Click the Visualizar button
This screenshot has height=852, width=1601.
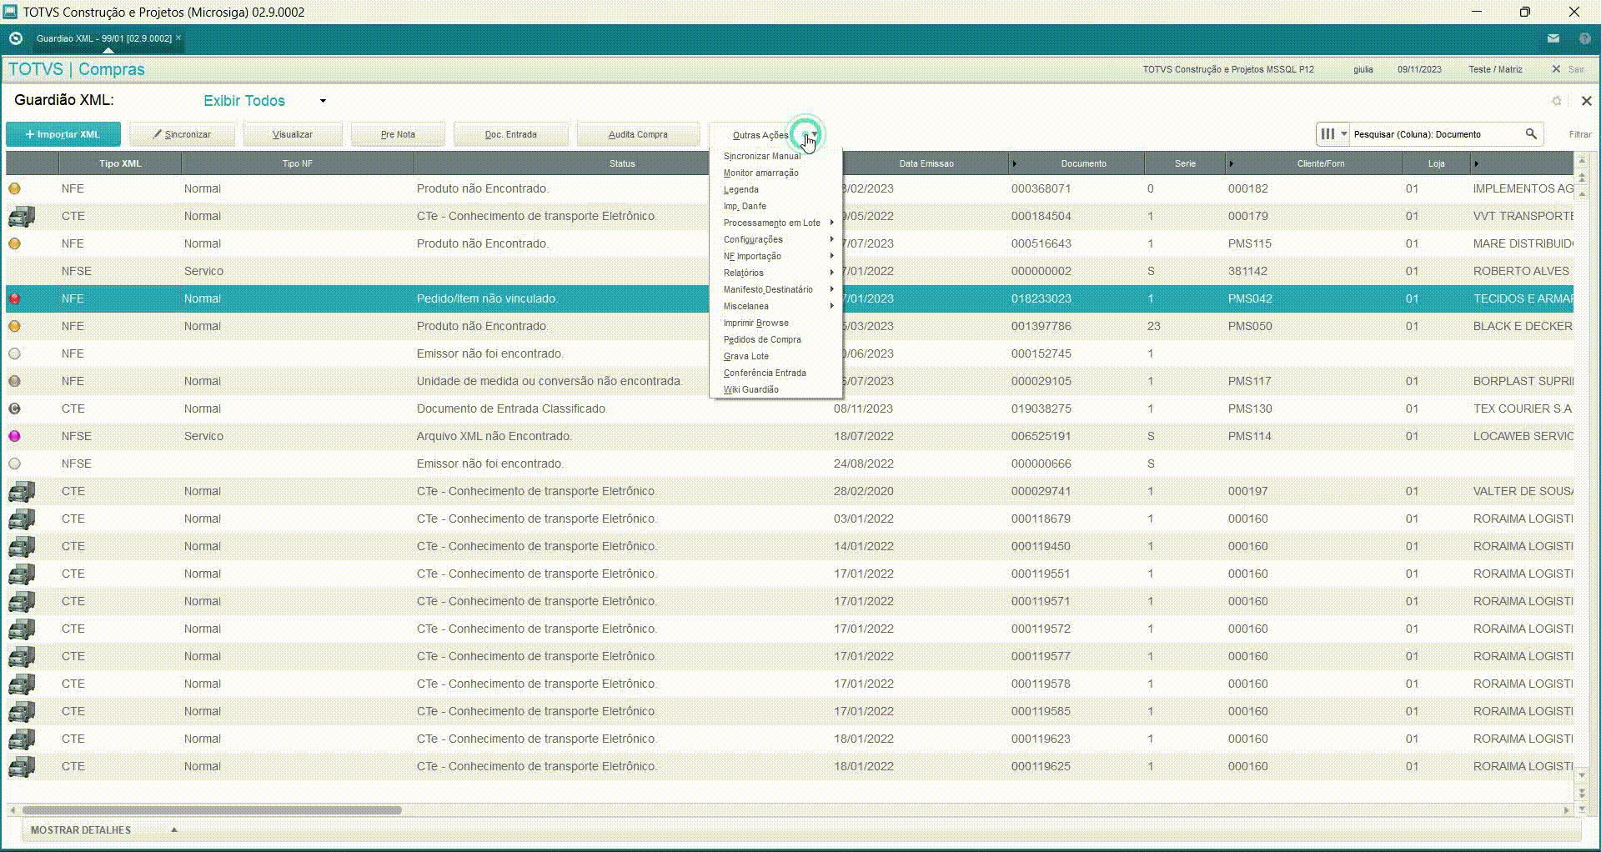(293, 134)
